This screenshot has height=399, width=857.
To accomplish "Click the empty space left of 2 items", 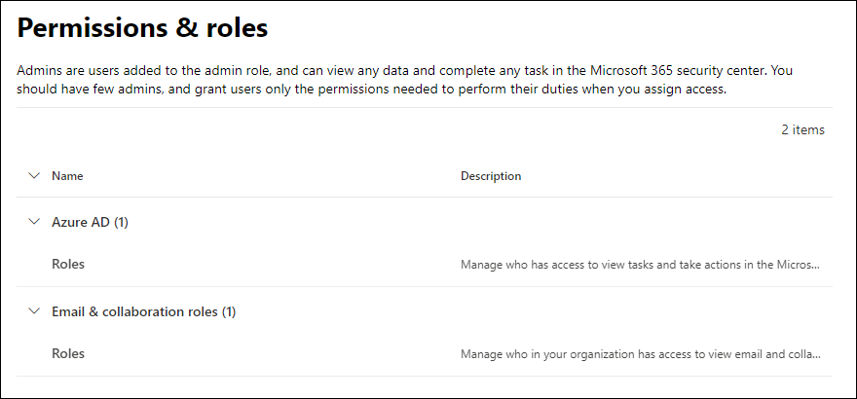I will point(390,129).
